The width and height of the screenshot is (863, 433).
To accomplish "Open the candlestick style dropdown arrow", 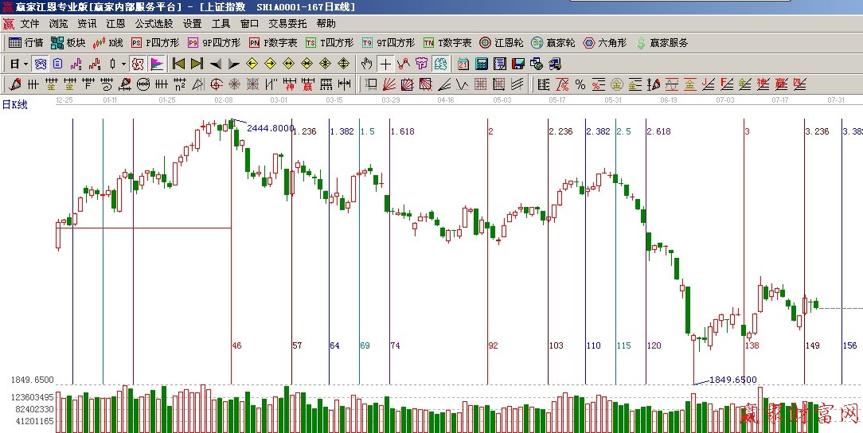I will coord(123,64).
